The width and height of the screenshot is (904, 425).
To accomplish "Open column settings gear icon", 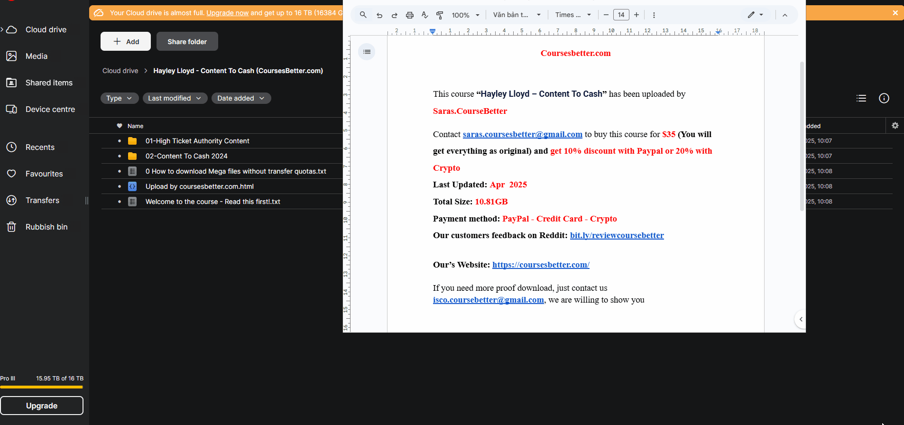I will pos(895,126).
